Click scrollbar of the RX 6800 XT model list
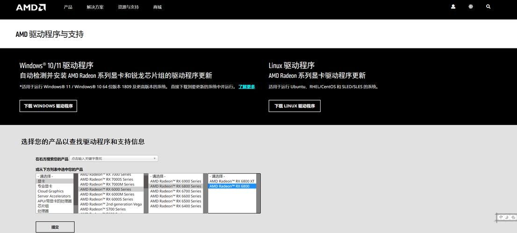Image resolution: width=517 pixels, height=233 pixels. [258, 193]
